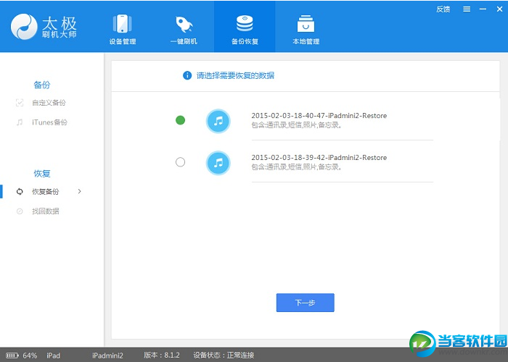Click the 版本：8.1.2 version text

tap(162, 355)
